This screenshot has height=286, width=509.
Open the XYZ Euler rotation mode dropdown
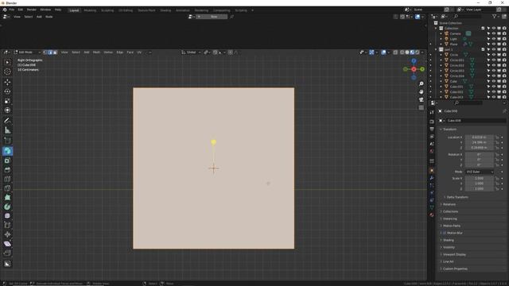[x=480, y=172]
